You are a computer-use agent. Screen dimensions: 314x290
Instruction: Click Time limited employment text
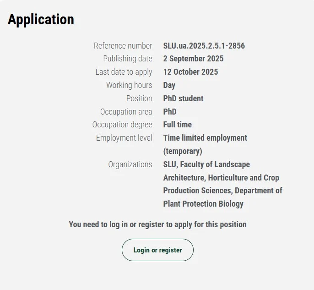point(205,138)
